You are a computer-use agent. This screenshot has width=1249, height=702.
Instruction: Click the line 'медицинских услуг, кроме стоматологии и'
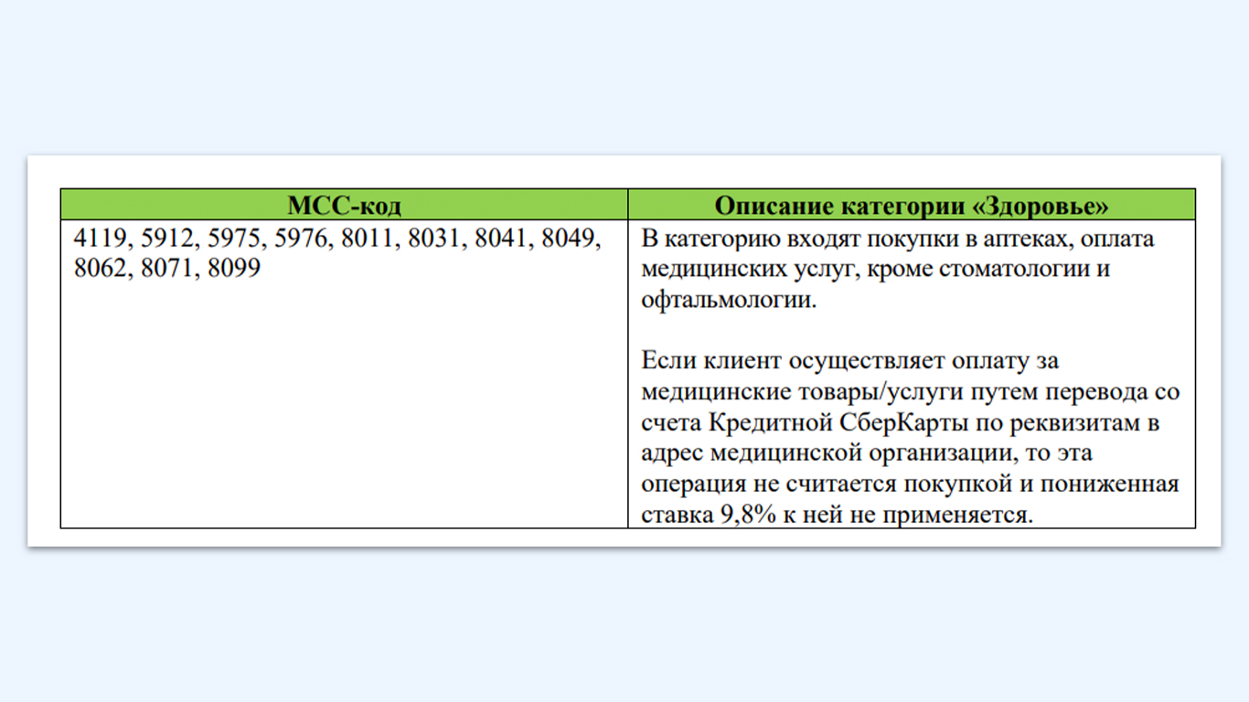coord(875,271)
